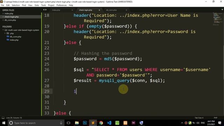Click the Line 29, Column 10 status
Image resolution: width=224 pixels, height=126 pixels.
(14, 118)
